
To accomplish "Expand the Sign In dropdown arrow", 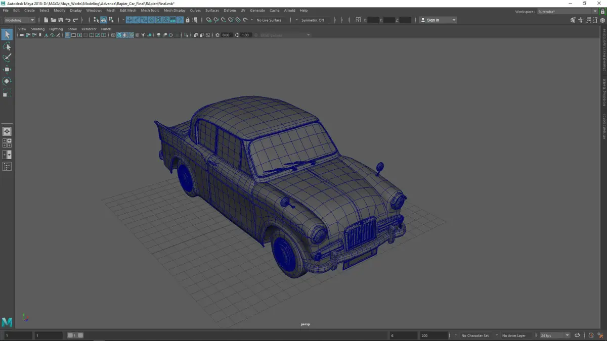I will tap(454, 20).
